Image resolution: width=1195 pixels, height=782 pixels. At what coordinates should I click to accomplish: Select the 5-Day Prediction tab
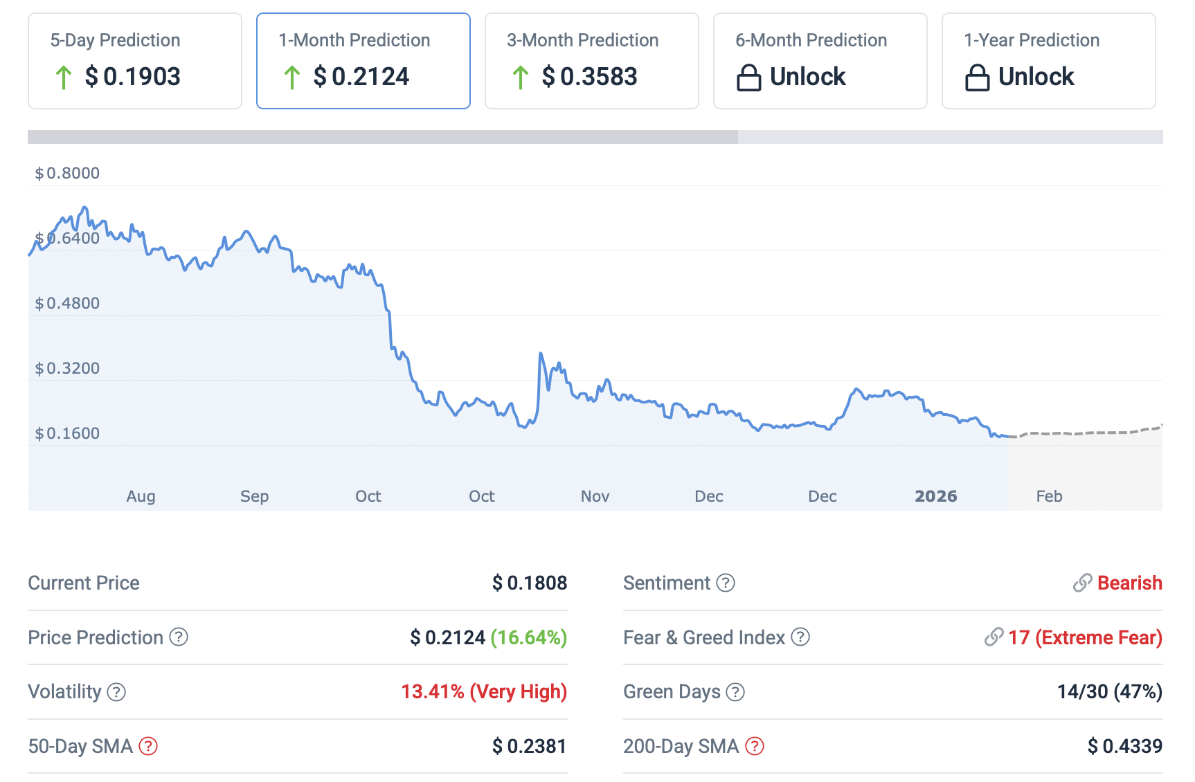pyautogui.click(x=135, y=61)
